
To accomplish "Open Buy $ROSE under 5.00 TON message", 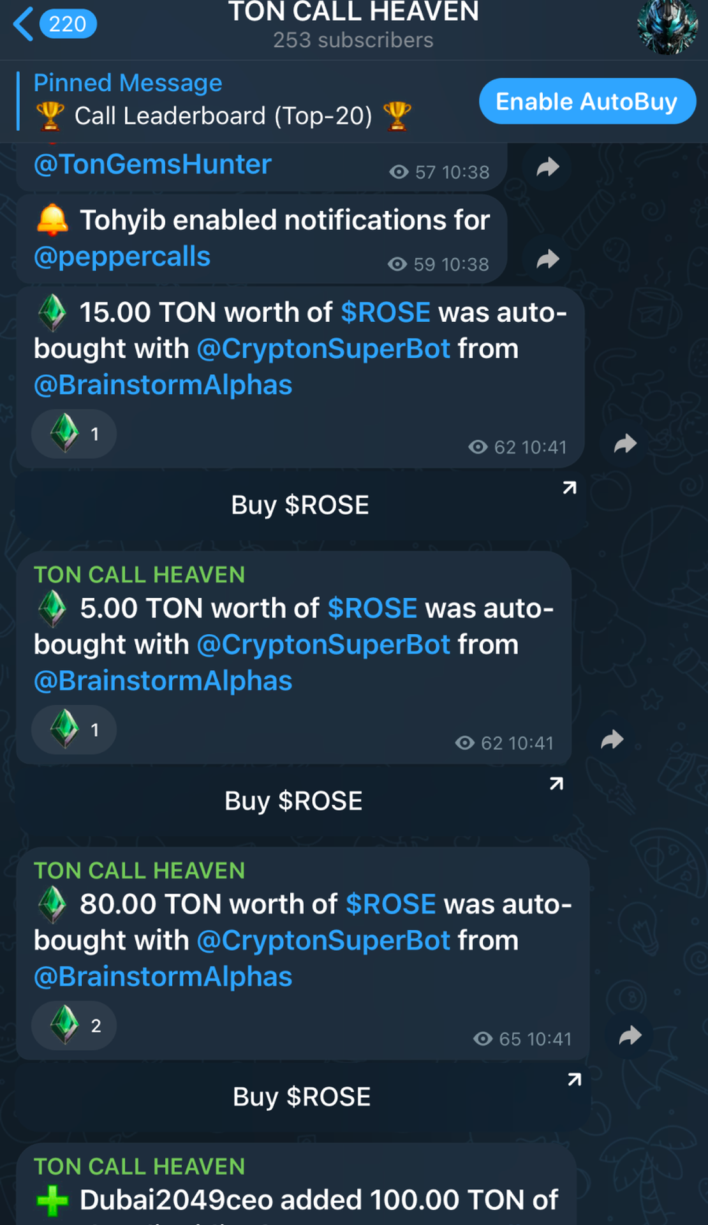I will (293, 801).
